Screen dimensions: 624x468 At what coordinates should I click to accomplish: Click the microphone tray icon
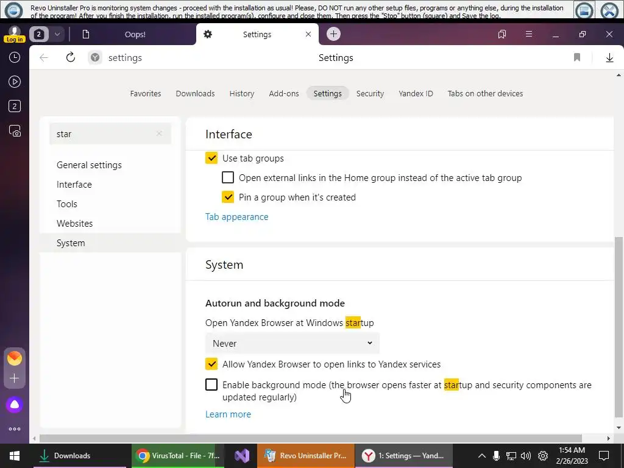(x=496, y=456)
